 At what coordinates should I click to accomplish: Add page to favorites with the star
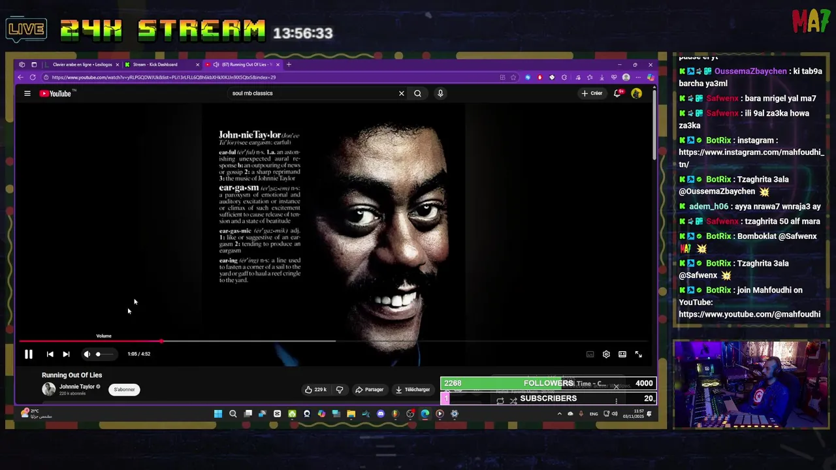(x=514, y=77)
